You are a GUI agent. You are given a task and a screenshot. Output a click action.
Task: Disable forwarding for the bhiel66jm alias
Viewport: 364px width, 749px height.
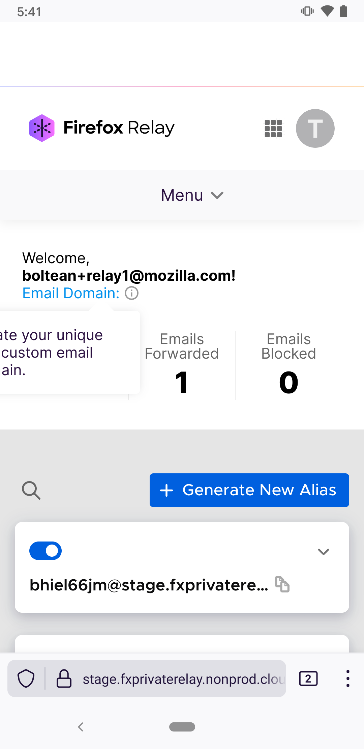pyautogui.click(x=45, y=551)
